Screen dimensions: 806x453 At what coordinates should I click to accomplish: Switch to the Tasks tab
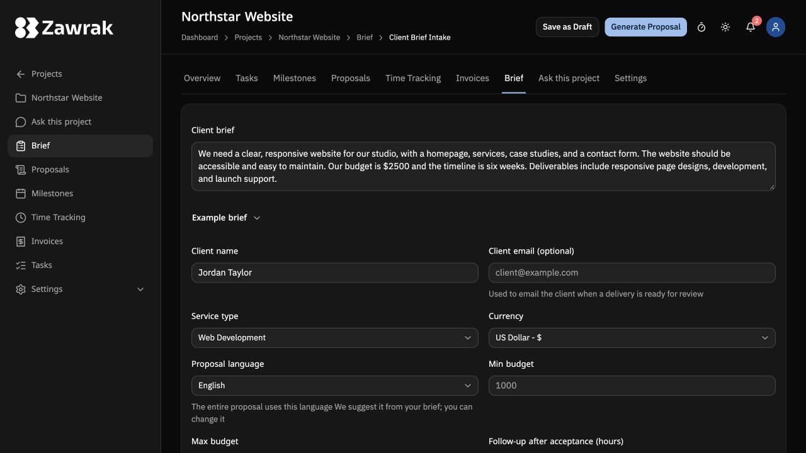click(x=247, y=79)
